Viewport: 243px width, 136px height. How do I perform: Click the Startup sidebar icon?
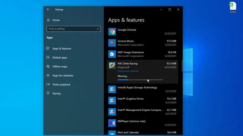click(x=48, y=93)
